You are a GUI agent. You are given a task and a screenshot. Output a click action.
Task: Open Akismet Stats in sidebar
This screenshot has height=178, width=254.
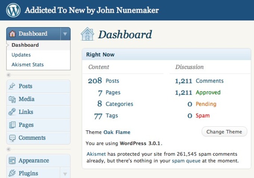tap(28, 64)
